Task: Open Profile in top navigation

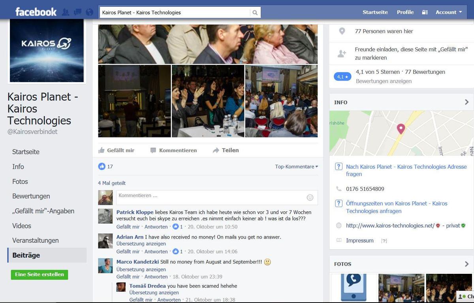Action: pos(405,12)
